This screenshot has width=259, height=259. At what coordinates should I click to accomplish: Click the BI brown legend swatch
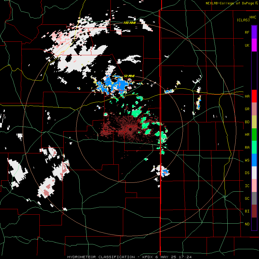pos(254,211)
